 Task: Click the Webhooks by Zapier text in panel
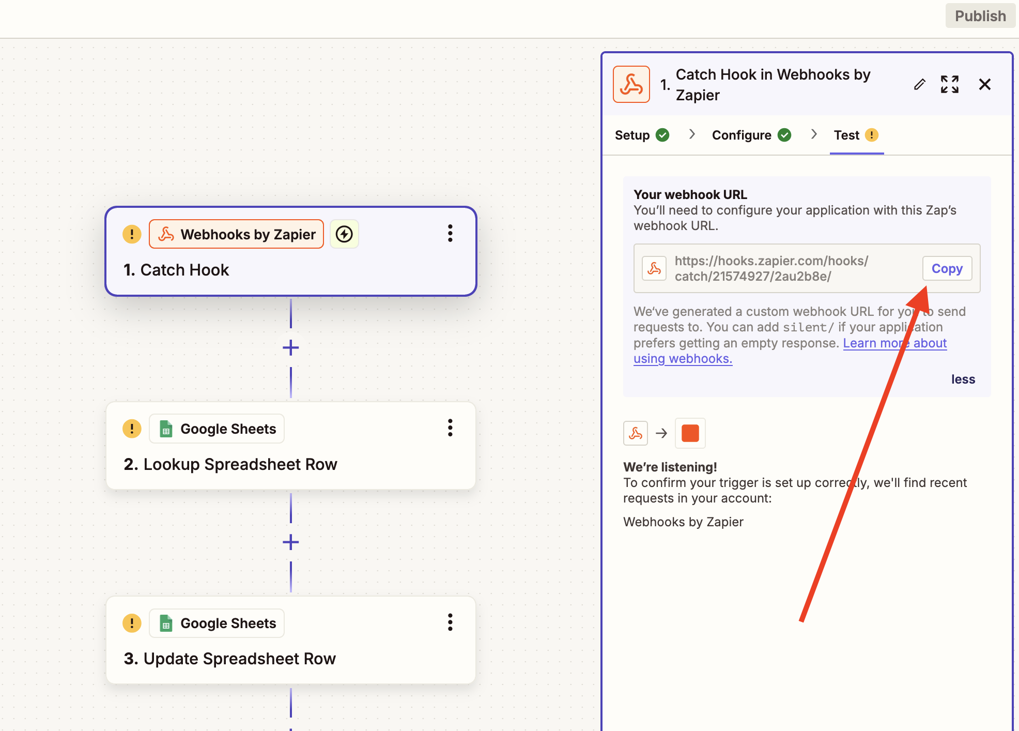click(683, 522)
